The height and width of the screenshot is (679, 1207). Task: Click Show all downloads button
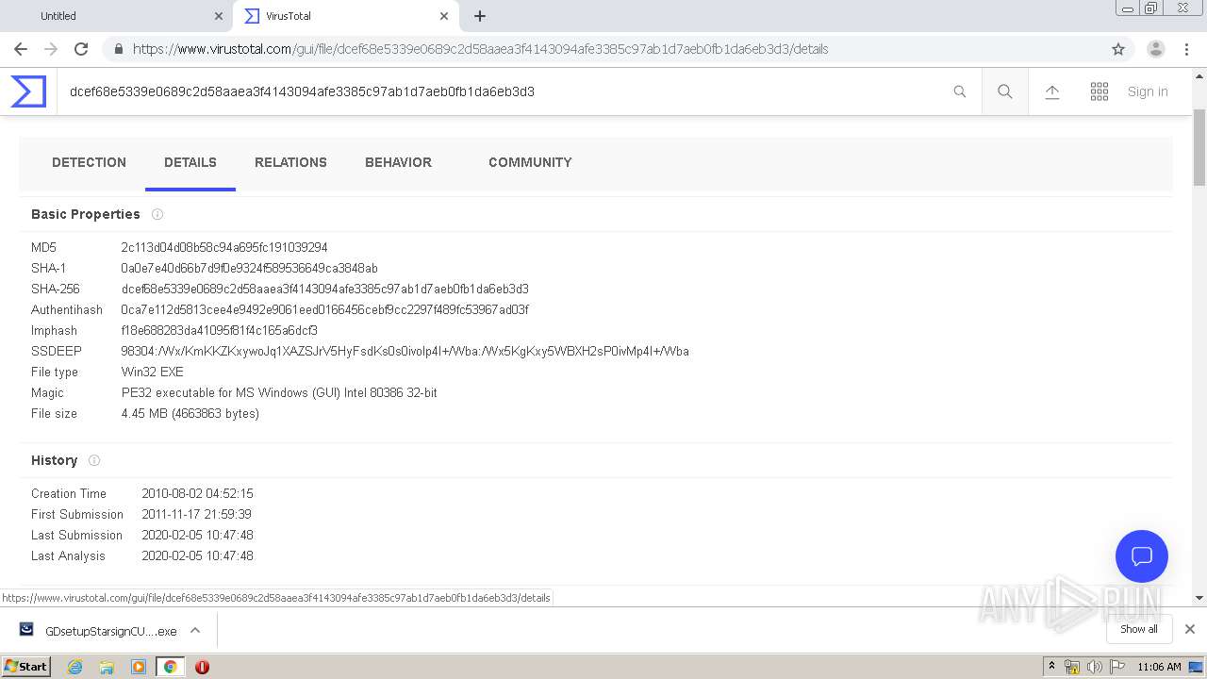click(1139, 629)
